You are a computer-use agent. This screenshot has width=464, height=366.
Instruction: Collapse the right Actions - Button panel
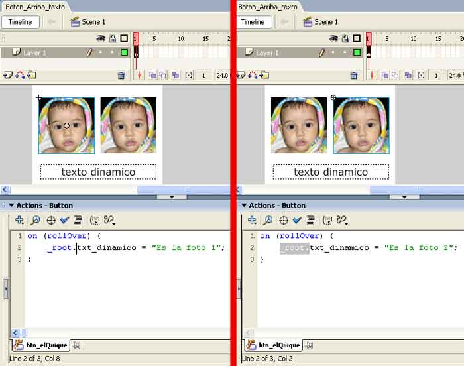pos(244,205)
